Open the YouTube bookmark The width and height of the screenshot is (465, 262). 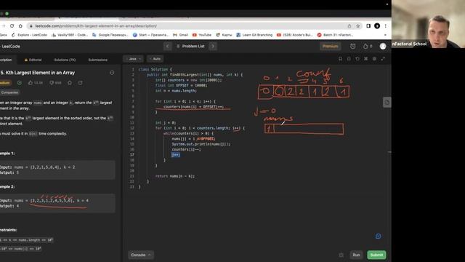pos(202,35)
